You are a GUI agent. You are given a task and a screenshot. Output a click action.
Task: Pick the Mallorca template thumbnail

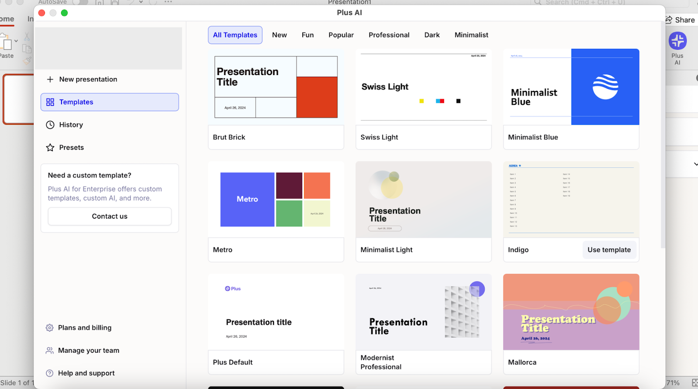[x=571, y=312]
